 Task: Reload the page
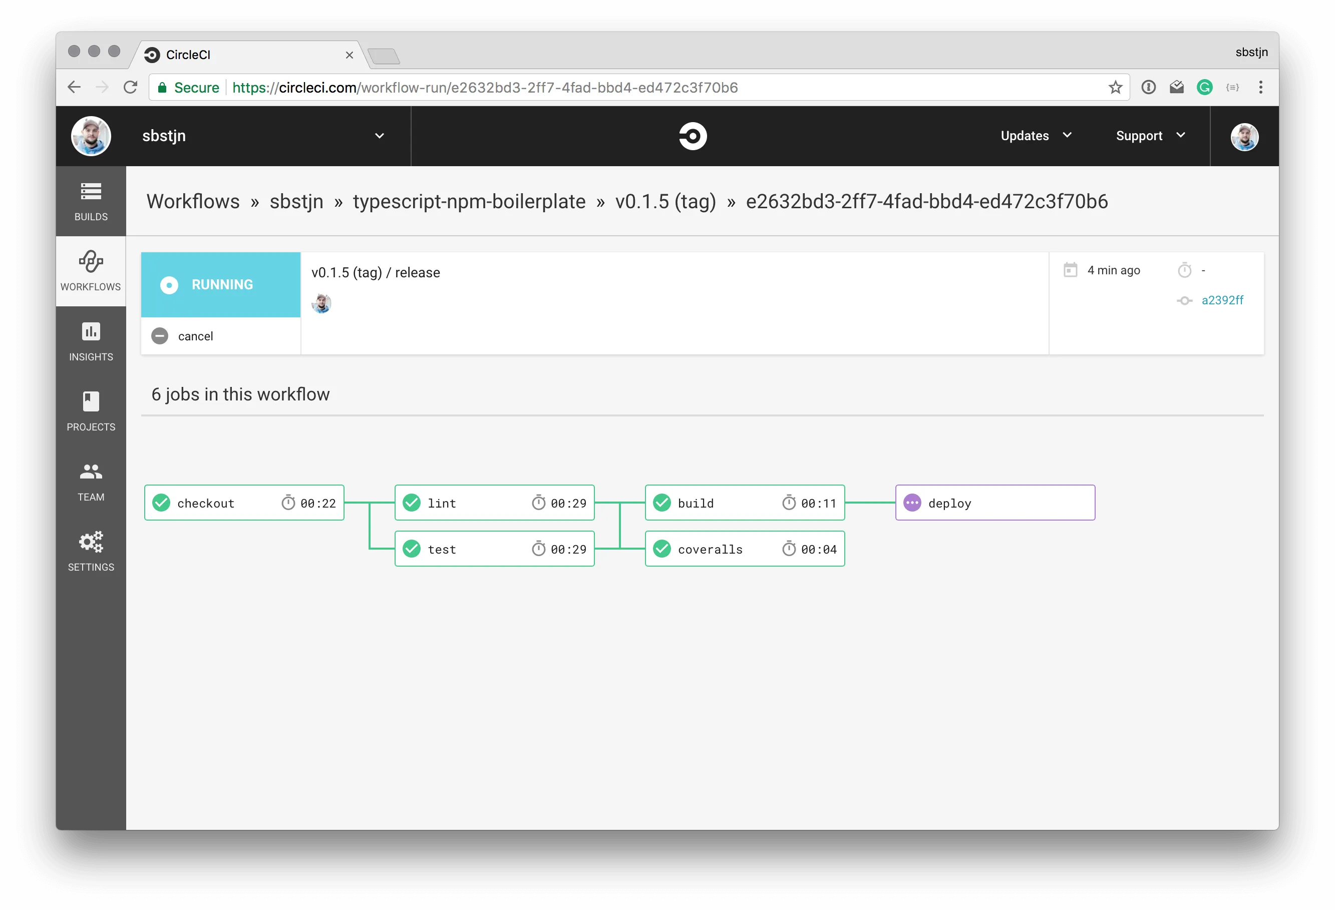(x=131, y=87)
